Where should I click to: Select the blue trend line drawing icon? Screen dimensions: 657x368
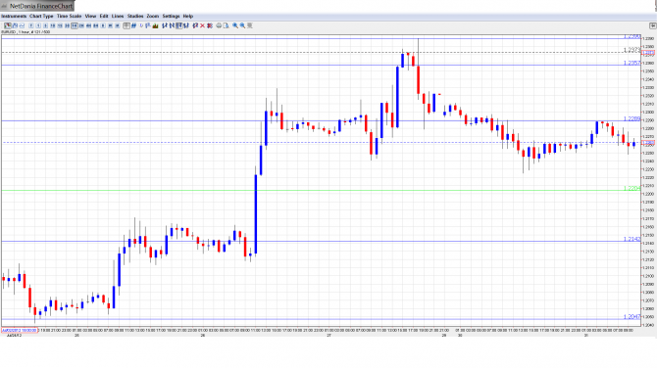133,25
